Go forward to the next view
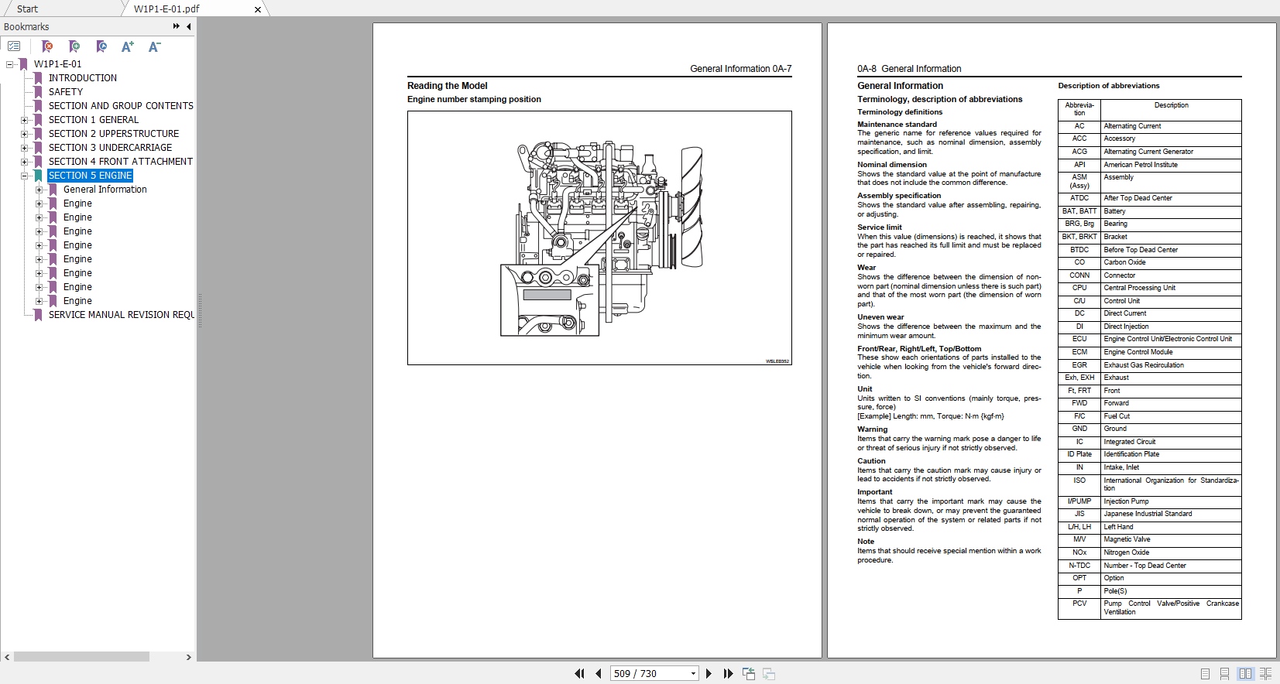The image size is (1280, 684). click(x=769, y=674)
